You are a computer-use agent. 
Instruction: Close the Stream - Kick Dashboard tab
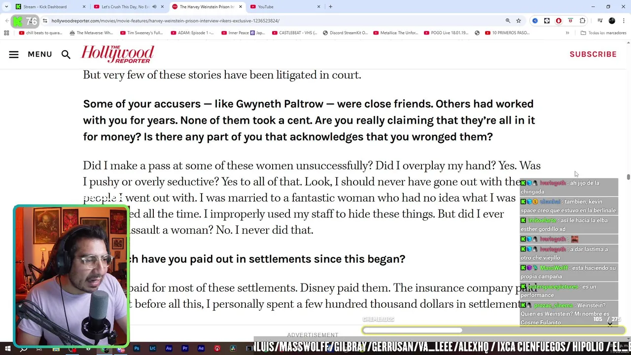[84, 6]
